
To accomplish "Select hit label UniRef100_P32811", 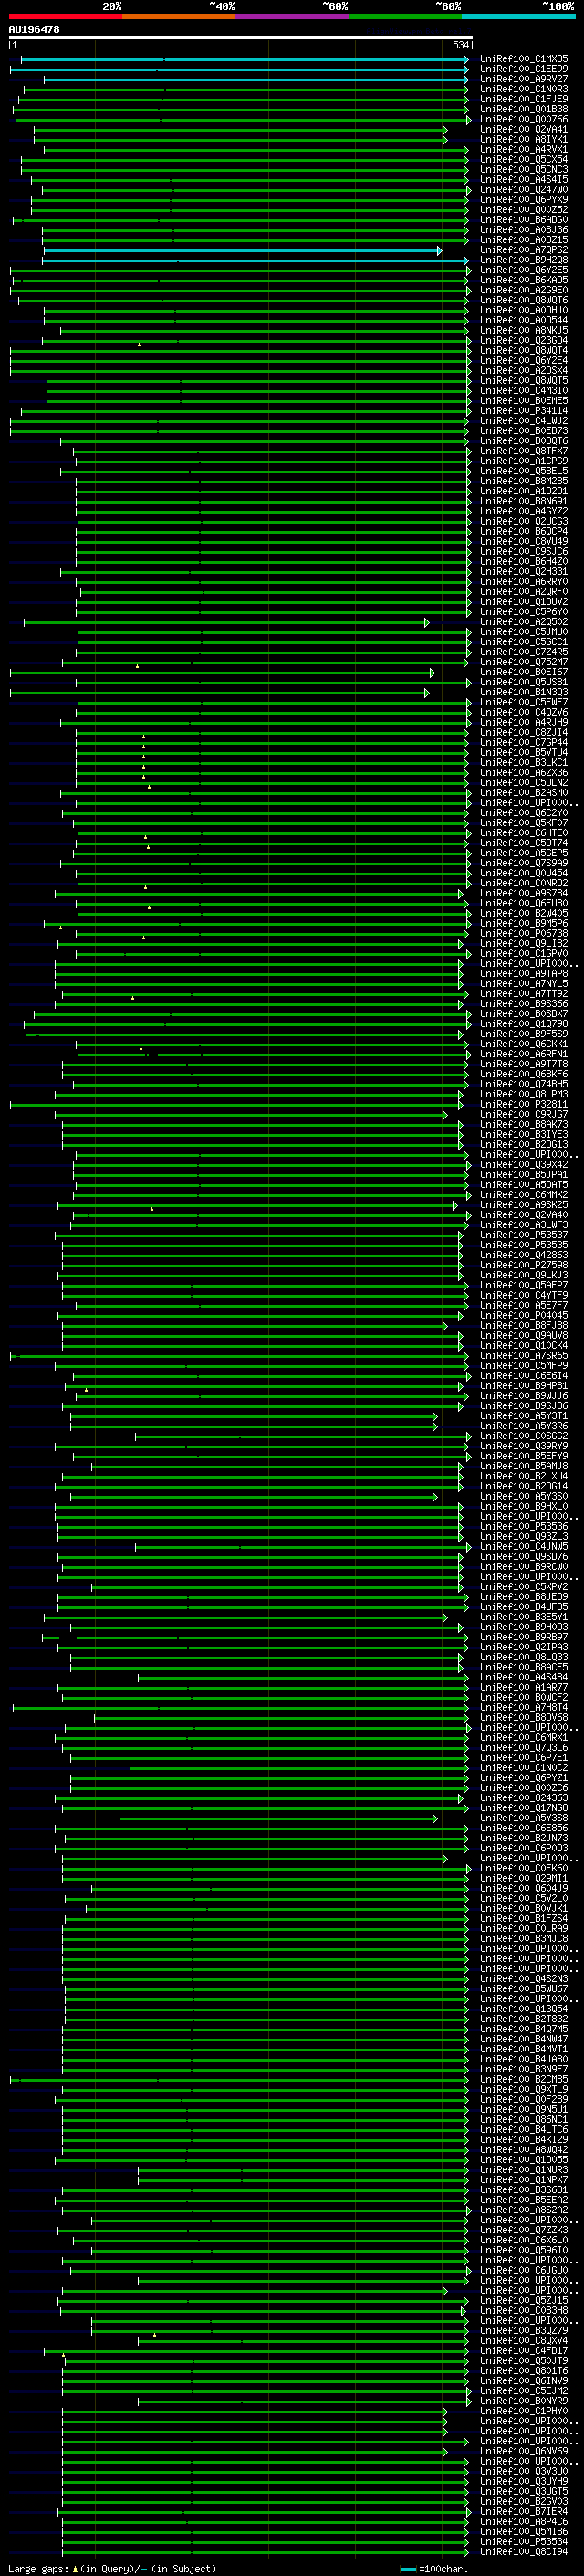I will [x=524, y=1104].
